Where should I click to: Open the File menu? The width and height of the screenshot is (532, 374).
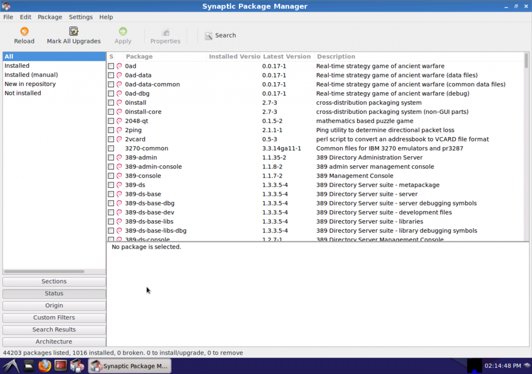pos(8,17)
